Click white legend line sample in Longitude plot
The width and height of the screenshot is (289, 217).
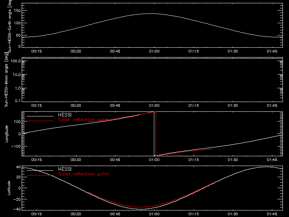tap(40, 116)
